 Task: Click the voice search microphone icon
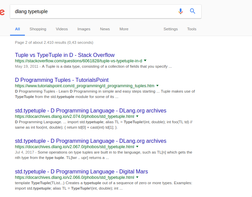pos(180,11)
